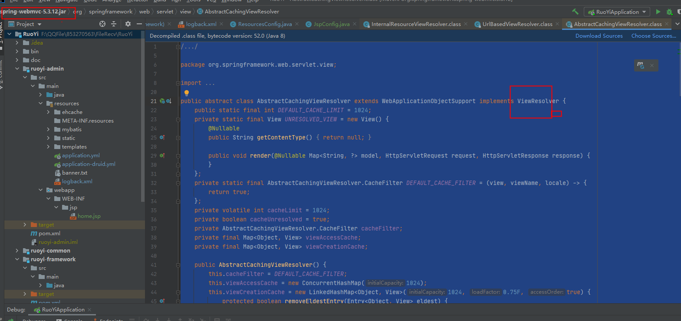Viewport: 681px width, 321px height.
Task: Close the JspConfig.java tab
Action: (x=355, y=24)
